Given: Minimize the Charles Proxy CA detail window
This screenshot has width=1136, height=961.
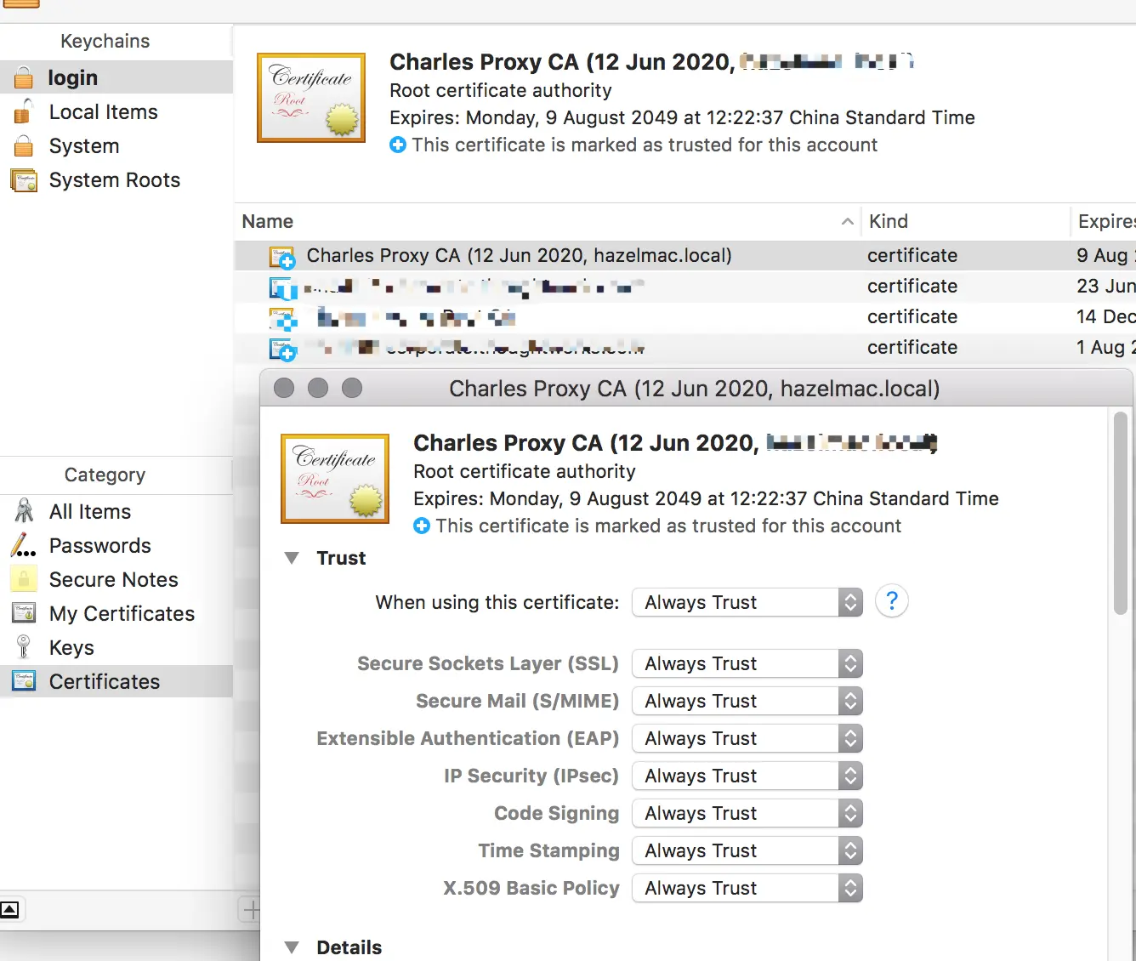Looking at the screenshot, I should (x=318, y=388).
